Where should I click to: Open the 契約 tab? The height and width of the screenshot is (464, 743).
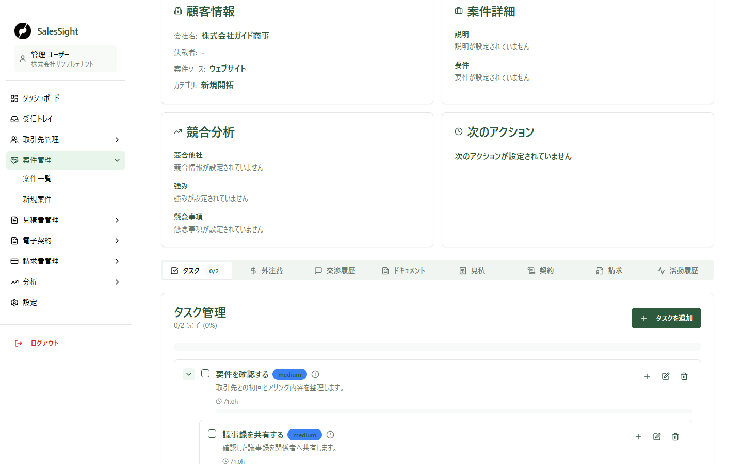pos(541,271)
